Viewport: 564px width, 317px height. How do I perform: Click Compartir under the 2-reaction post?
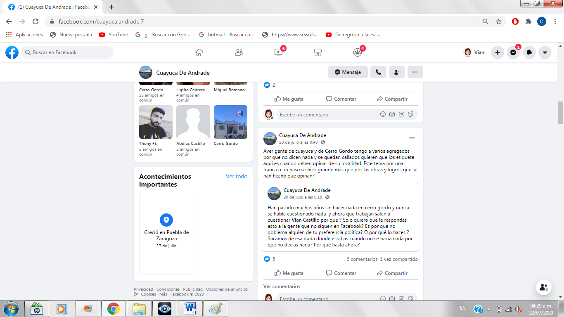[392, 99]
